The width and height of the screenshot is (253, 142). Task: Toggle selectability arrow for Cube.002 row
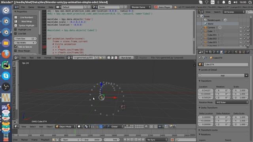coord(244,39)
